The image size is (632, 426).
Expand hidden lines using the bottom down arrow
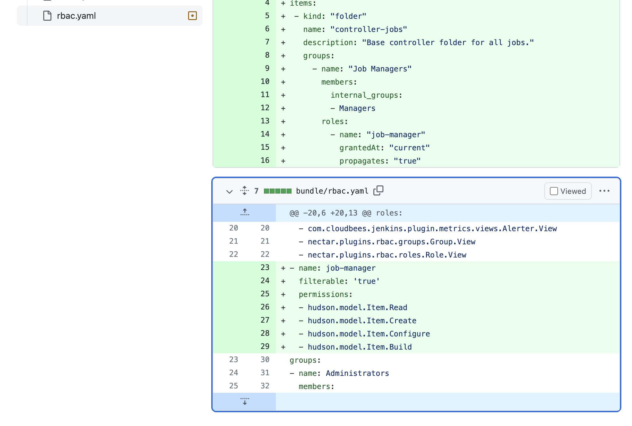[x=244, y=402]
